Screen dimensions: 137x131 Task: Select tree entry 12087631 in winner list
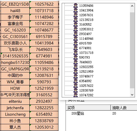coord(86,15)
